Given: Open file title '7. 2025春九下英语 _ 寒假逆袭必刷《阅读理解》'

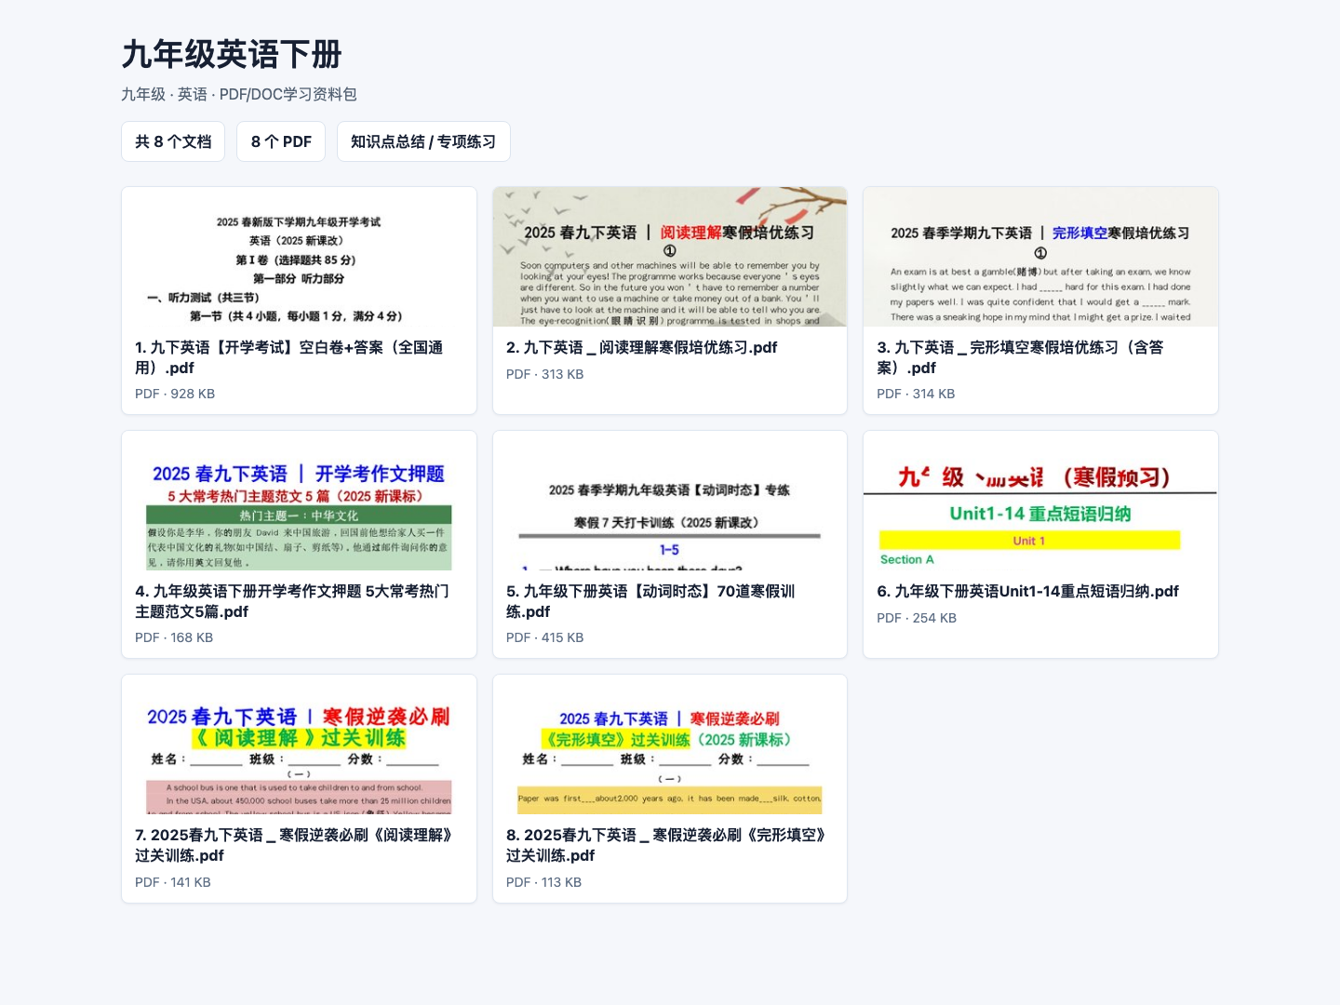Looking at the screenshot, I should click(x=294, y=845).
